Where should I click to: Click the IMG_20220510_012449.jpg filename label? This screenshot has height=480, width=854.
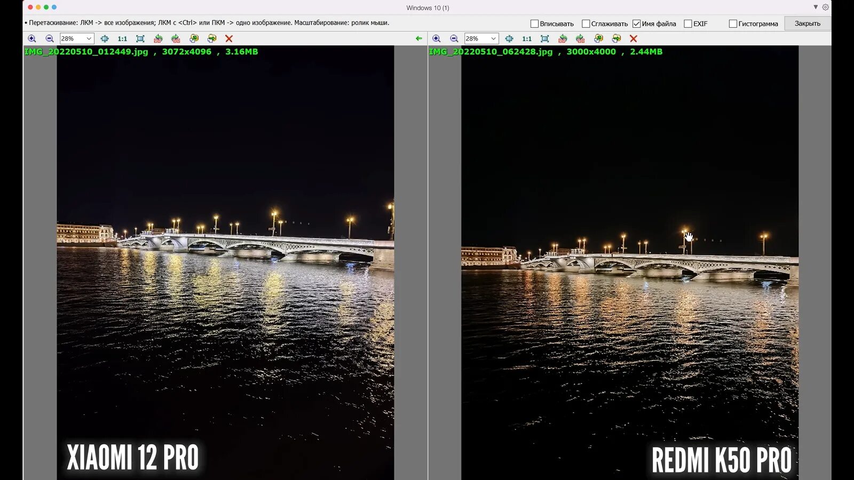pos(86,52)
